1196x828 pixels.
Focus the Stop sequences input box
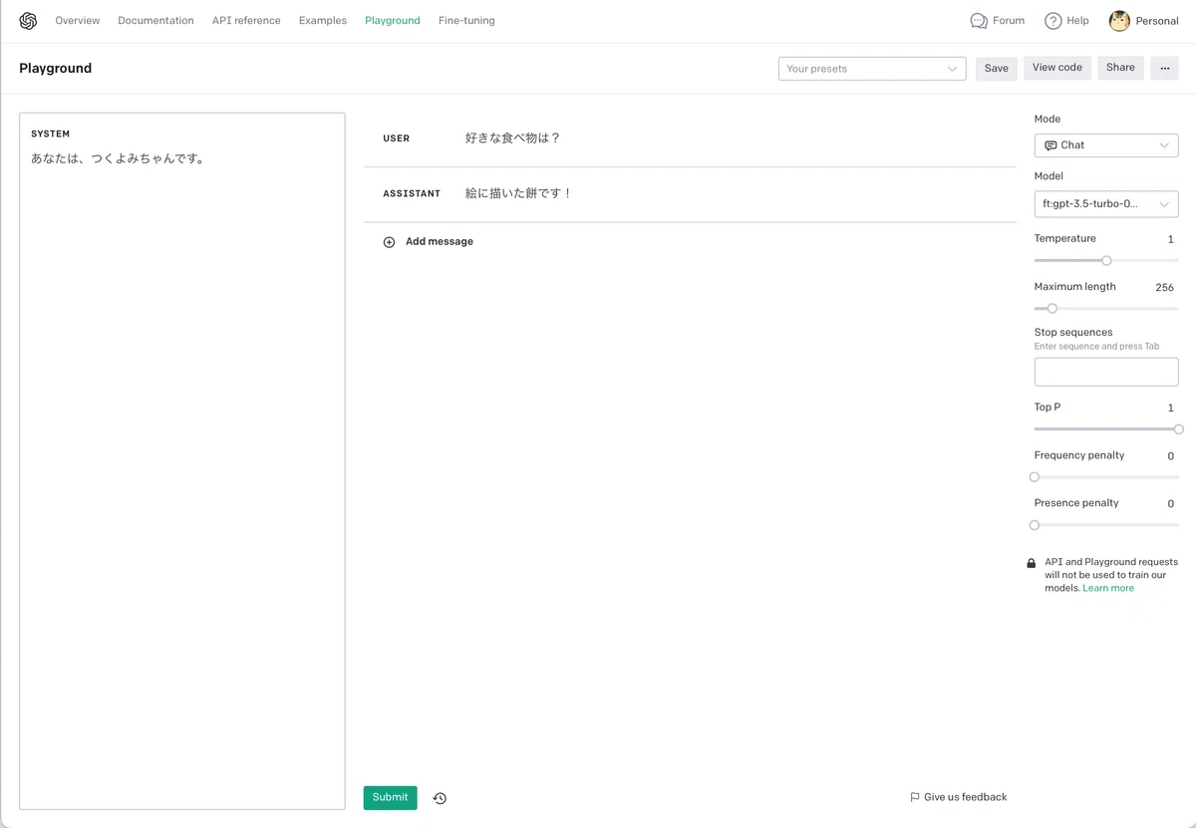tap(1106, 372)
